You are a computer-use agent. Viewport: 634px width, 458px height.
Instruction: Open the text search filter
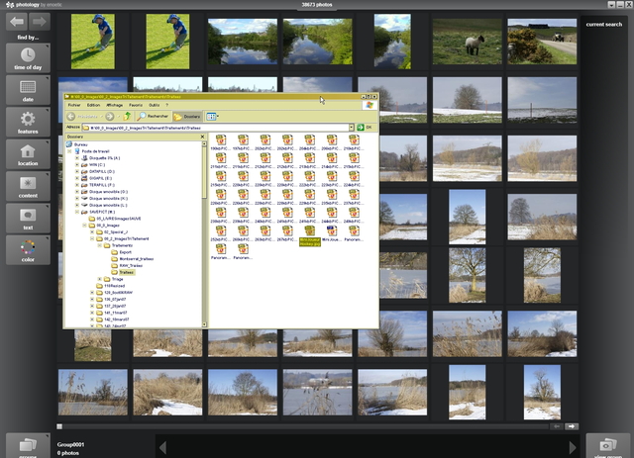(x=28, y=220)
